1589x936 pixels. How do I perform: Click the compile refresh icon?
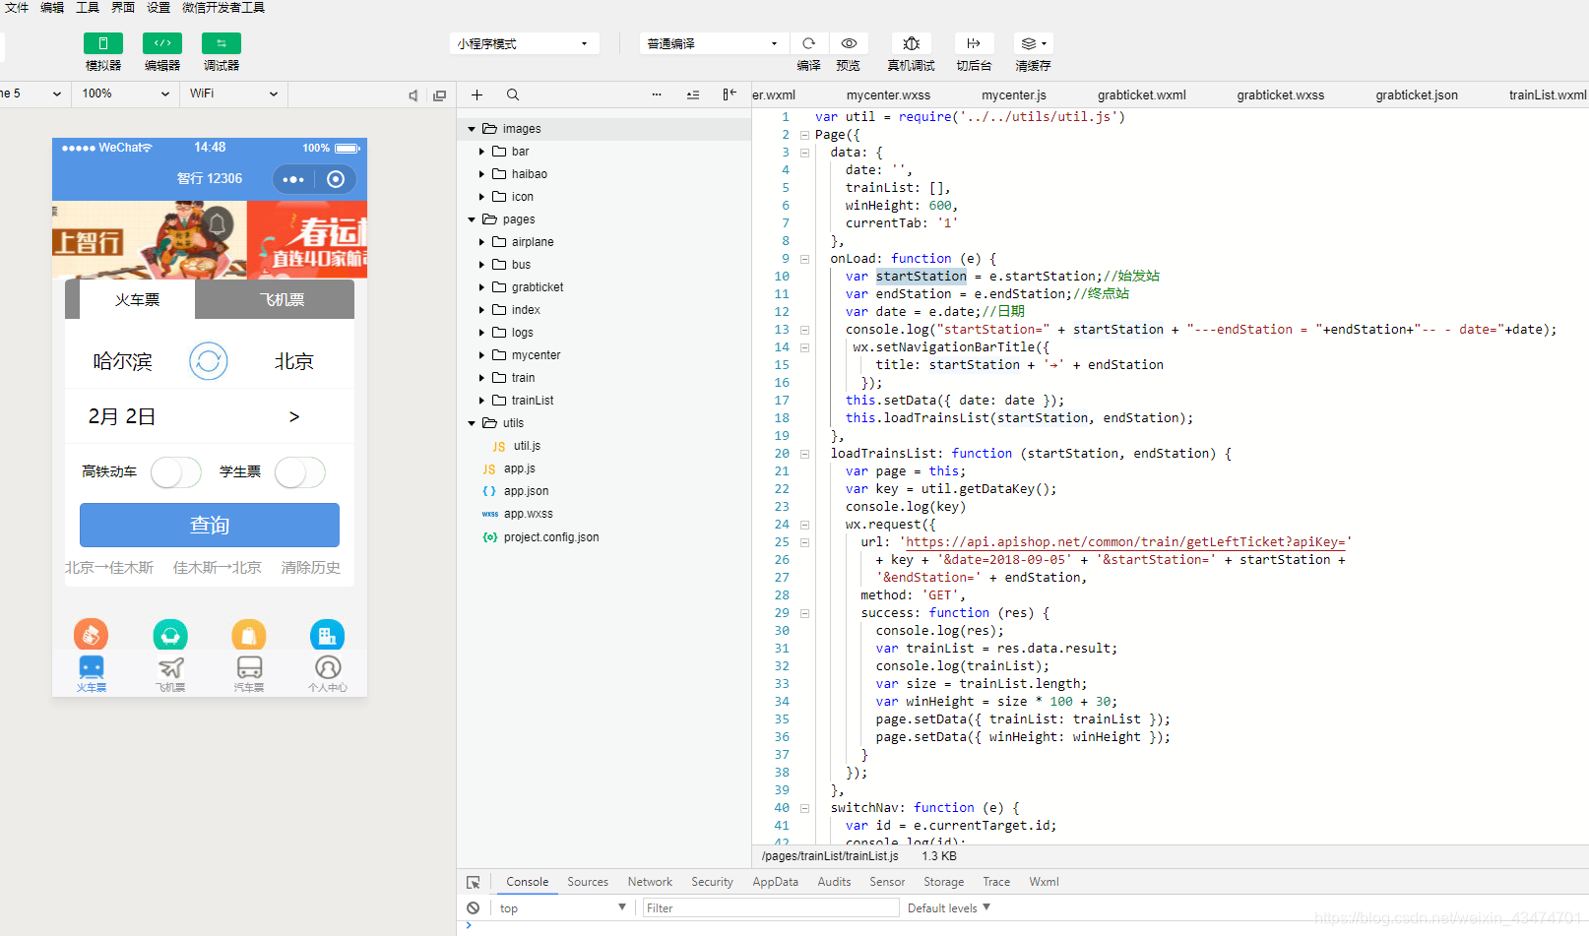pyautogui.click(x=809, y=43)
